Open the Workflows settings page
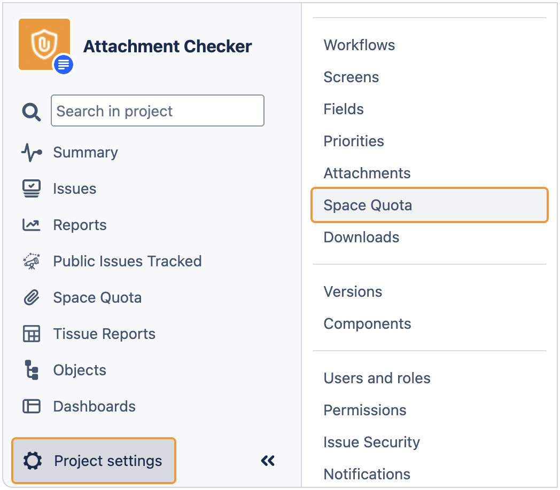 359,45
